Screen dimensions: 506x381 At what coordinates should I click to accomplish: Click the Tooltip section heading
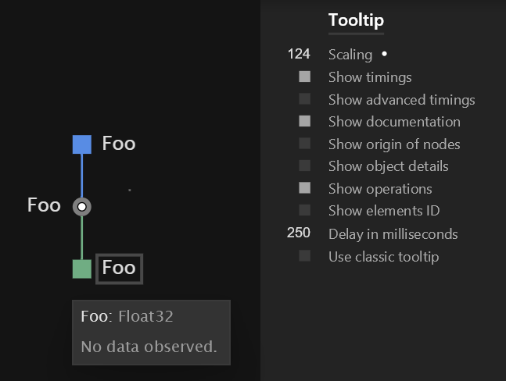point(357,20)
